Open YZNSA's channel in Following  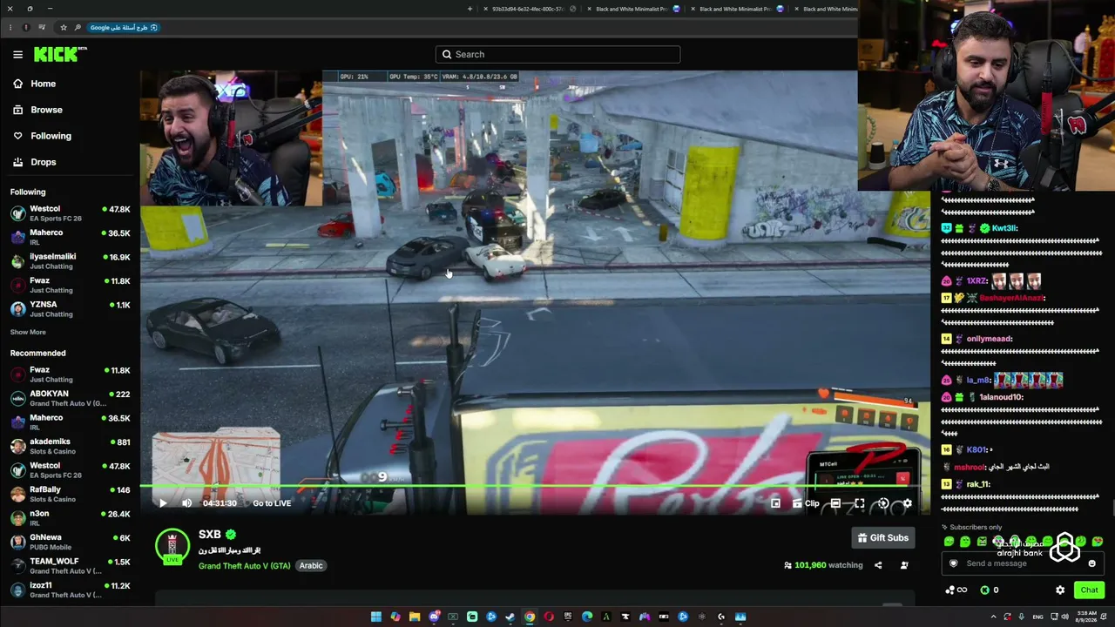[x=70, y=309]
